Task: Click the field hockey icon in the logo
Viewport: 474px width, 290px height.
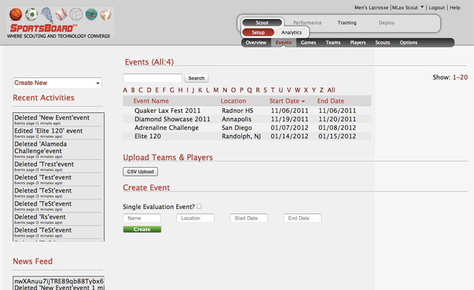Action: pyautogui.click(x=91, y=14)
